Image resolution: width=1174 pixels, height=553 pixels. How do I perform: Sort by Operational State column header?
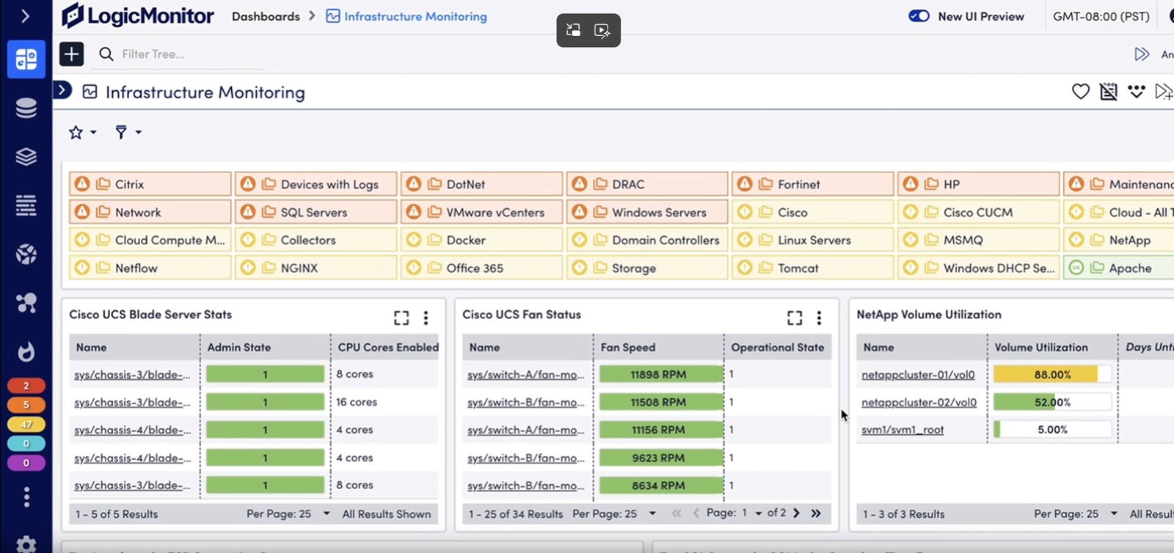pos(778,348)
